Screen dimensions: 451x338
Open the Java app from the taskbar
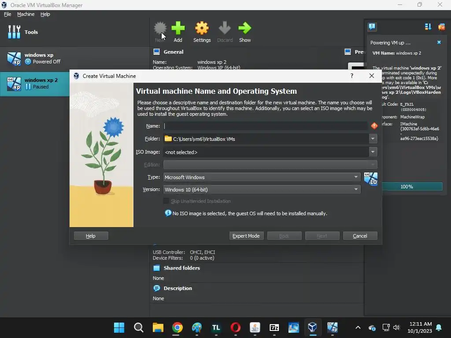[255, 327]
